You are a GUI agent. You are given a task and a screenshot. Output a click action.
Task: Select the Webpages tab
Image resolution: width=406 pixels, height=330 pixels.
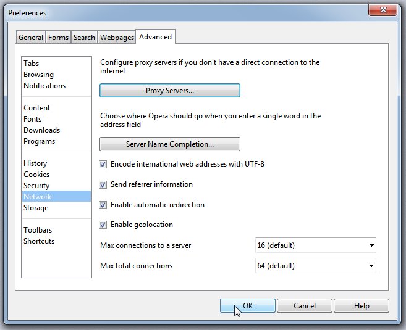tap(117, 38)
